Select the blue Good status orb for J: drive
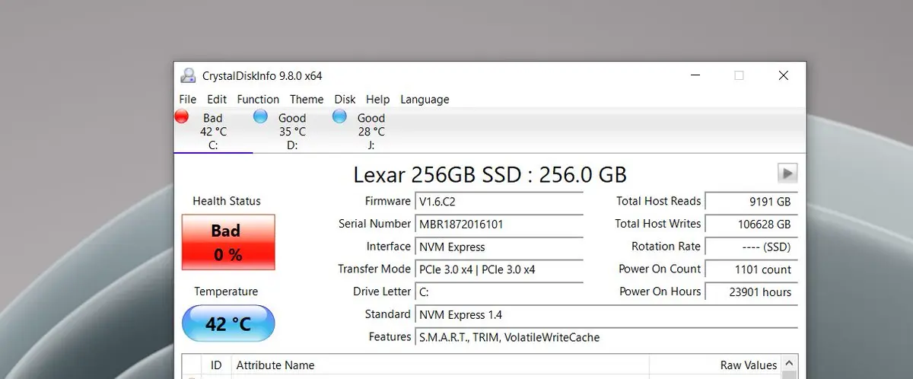Image resolution: width=913 pixels, height=379 pixels. [340, 116]
